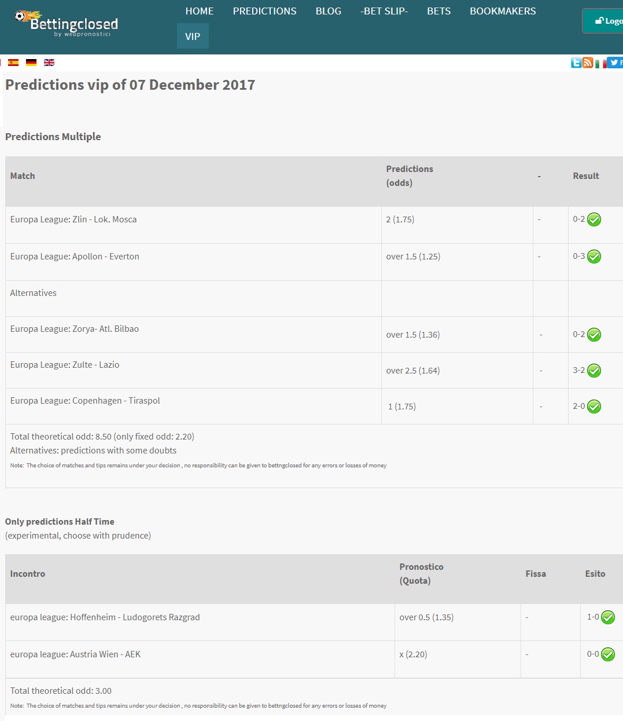Click green check icon for Zorya - Atl. Bilbao
The height and width of the screenshot is (721, 623).
click(x=594, y=335)
